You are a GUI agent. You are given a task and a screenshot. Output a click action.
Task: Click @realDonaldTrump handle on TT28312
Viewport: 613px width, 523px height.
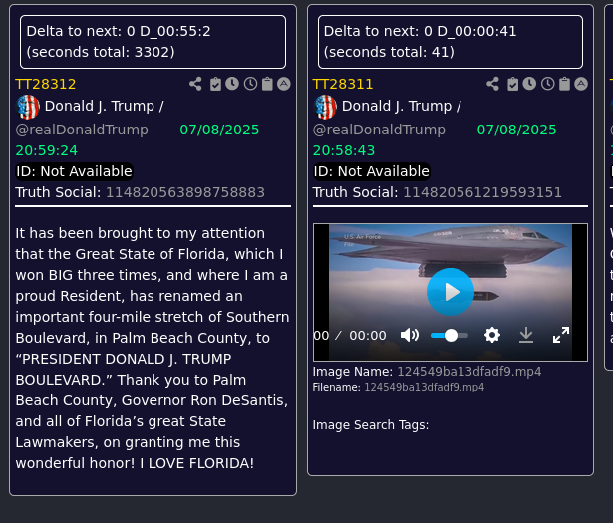point(82,130)
